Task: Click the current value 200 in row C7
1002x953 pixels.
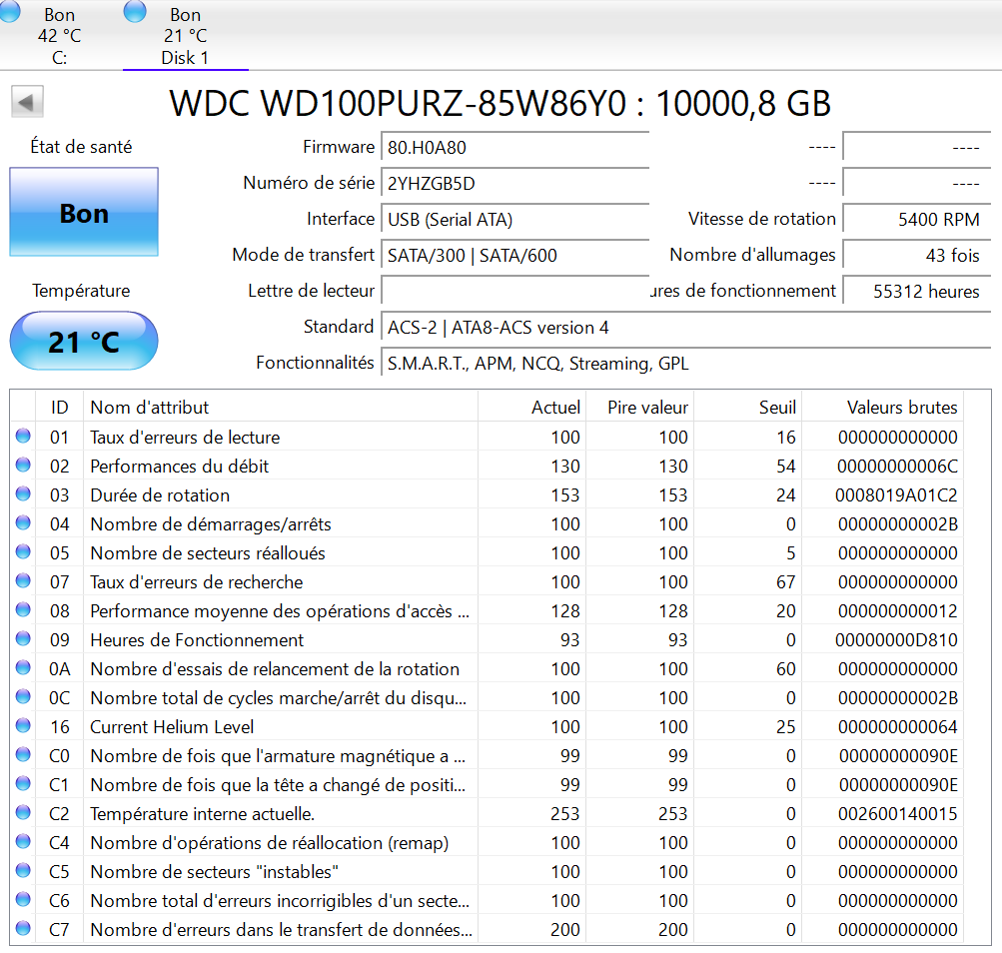Action: pos(564,929)
